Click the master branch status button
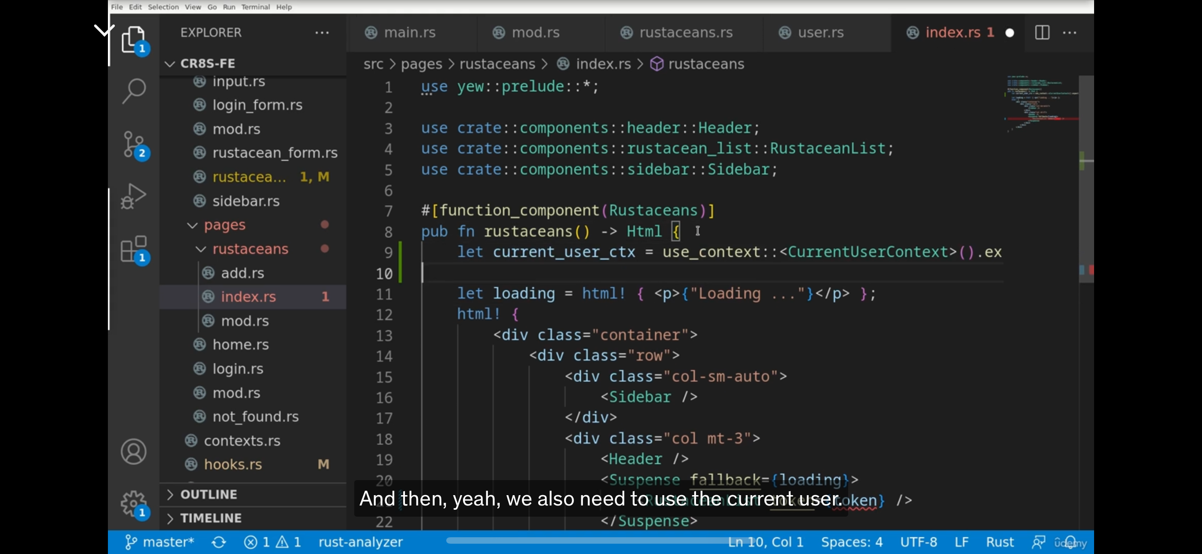Image resolution: width=1202 pixels, height=554 pixels. click(x=159, y=542)
